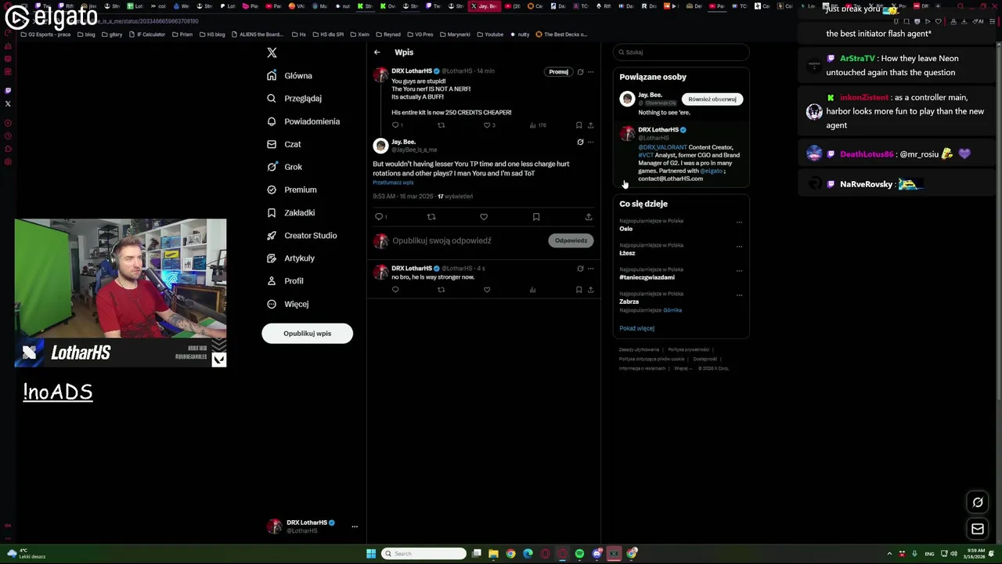Click the Promuj button
Screen dimensions: 1002x564
tap(558, 71)
